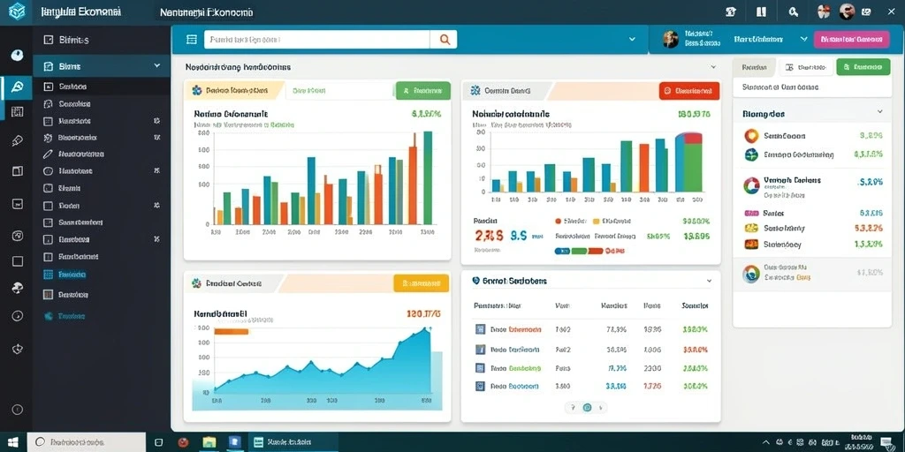
Task: Open the phone icon in the top title bar
Action: point(732,11)
